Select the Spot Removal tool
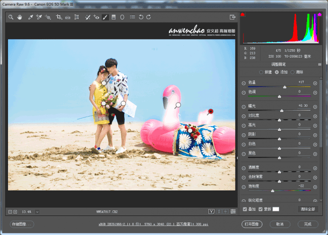This screenshot has width=328, height=235. click(87, 17)
